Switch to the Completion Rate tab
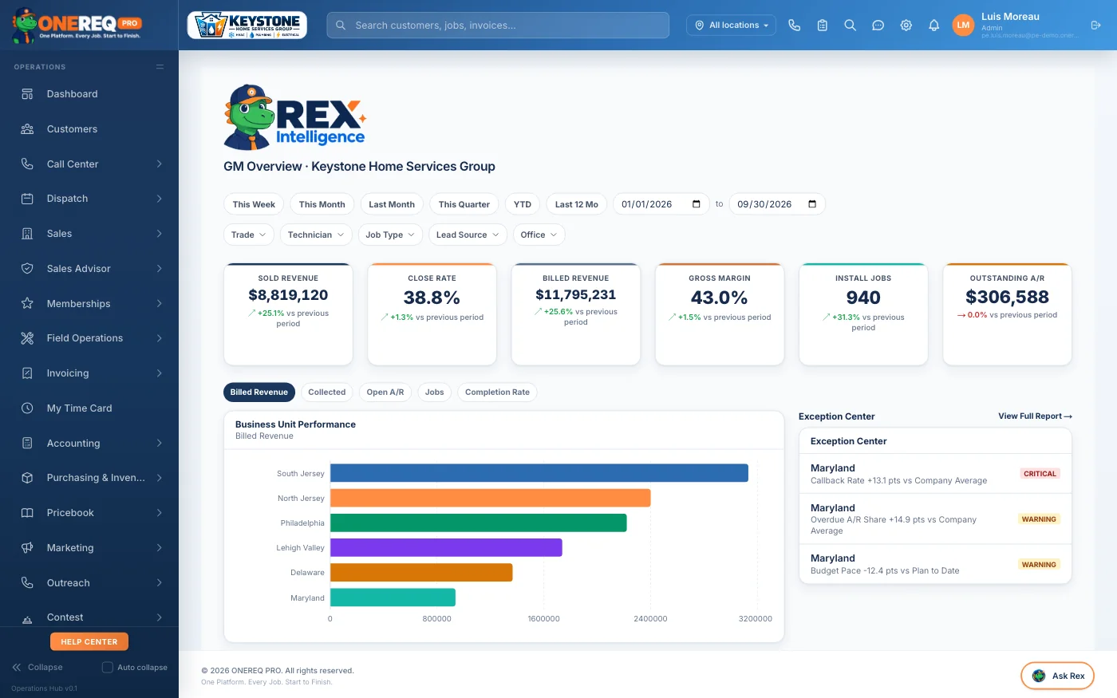Image resolution: width=1117 pixels, height=698 pixels. click(497, 392)
